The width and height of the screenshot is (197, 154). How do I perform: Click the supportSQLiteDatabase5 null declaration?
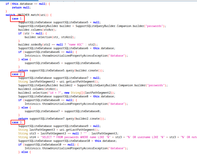[x=59, y=22]
